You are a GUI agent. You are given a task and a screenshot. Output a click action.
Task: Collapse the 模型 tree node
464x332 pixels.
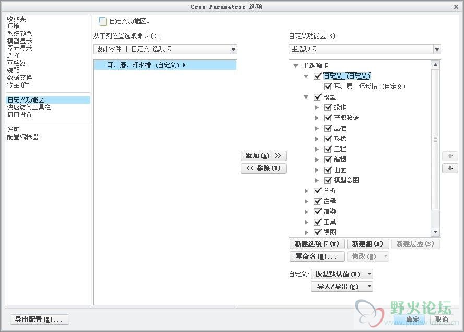point(306,97)
